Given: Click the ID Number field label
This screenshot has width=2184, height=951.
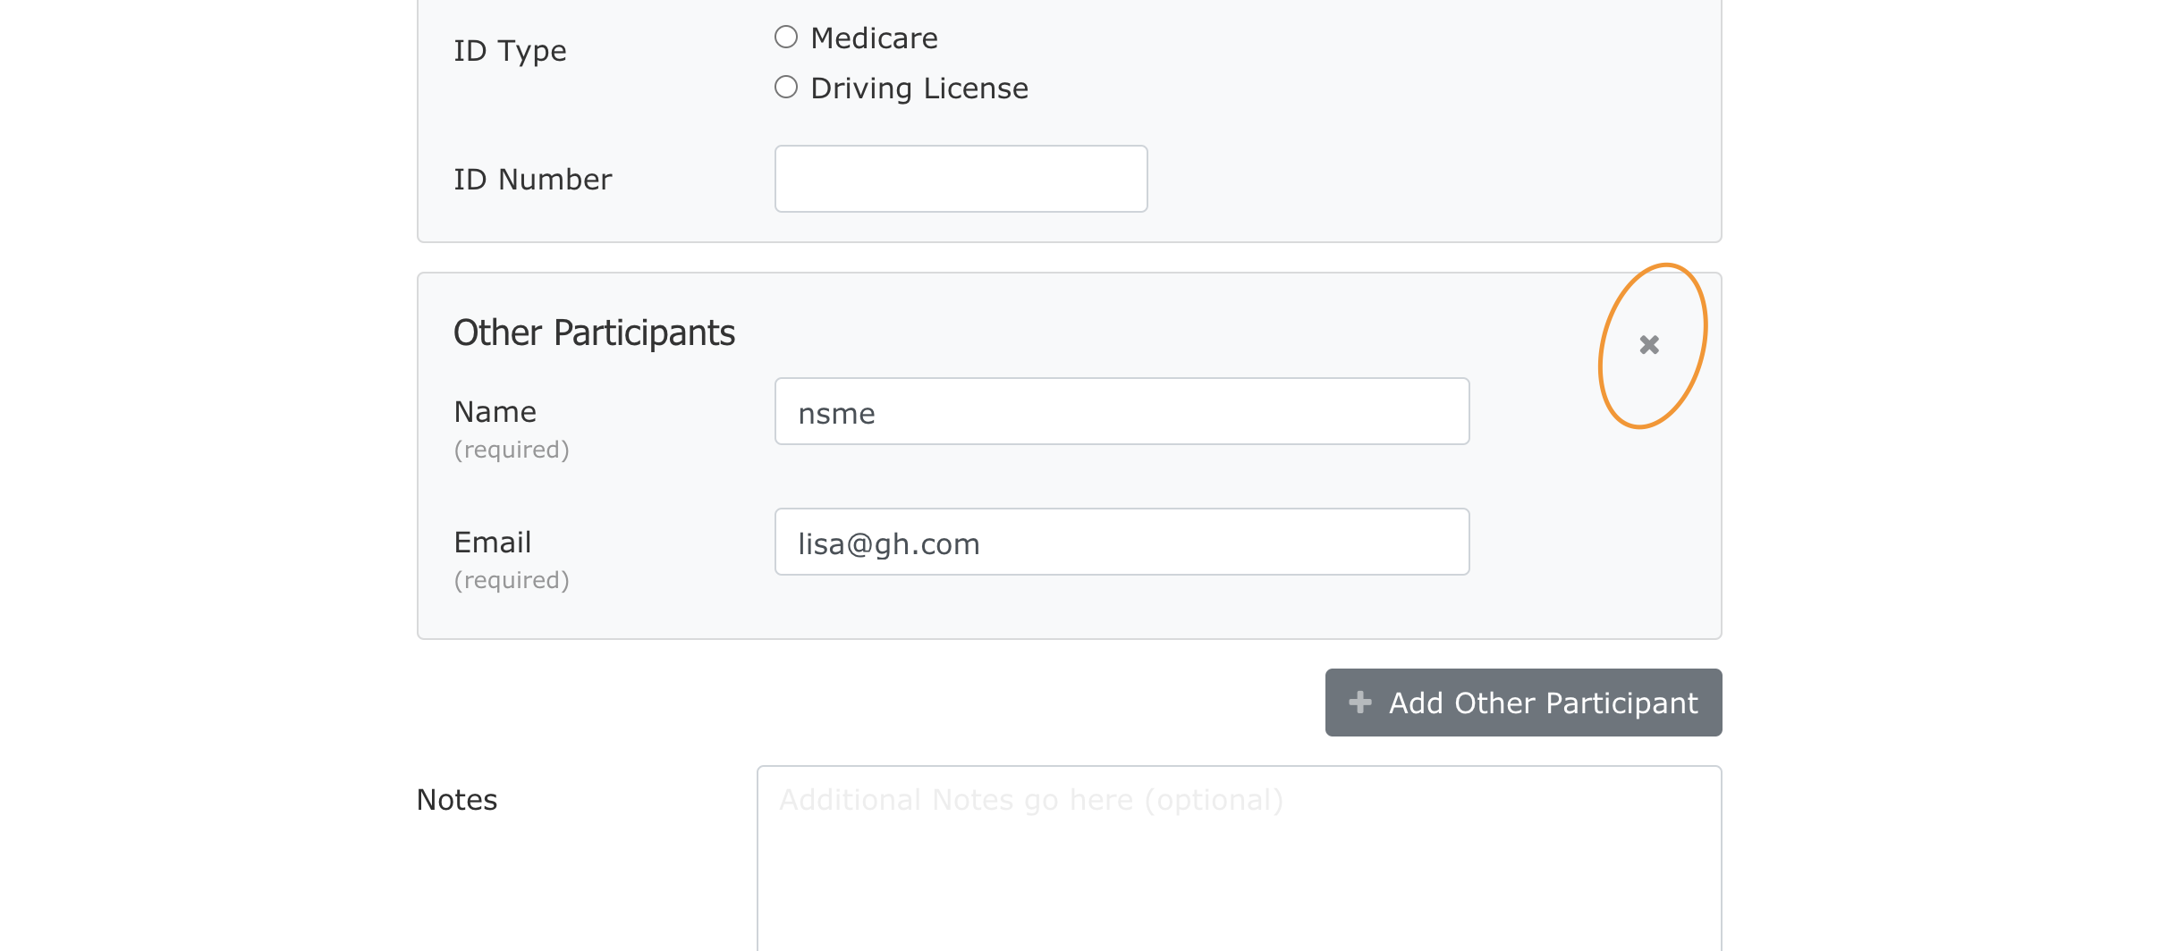Looking at the screenshot, I should pos(532,180).
